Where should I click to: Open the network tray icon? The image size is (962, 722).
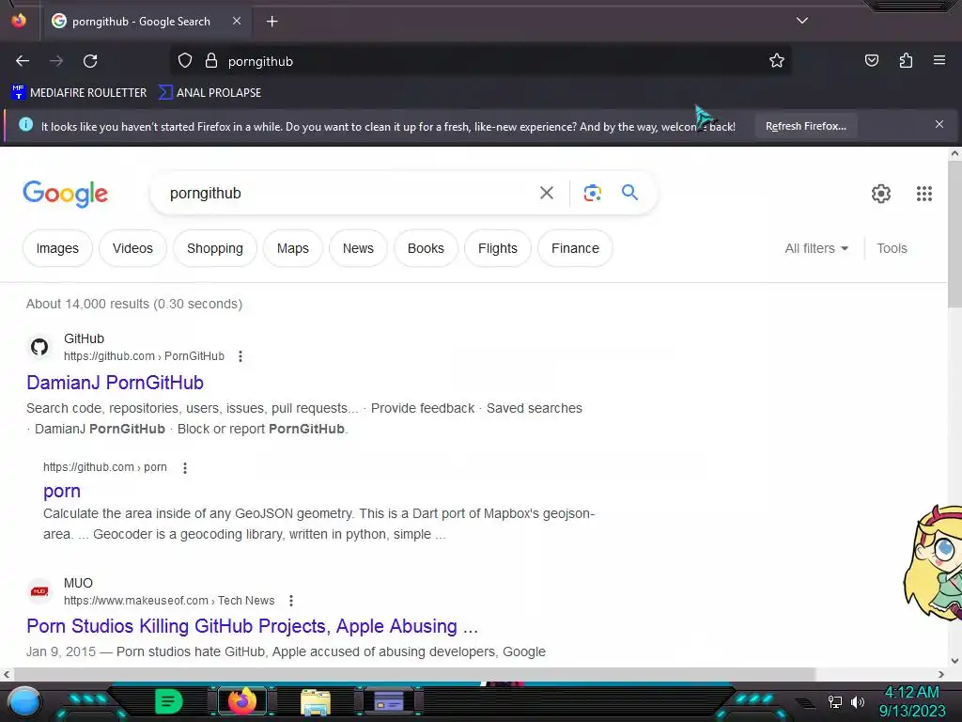[834, 701]
